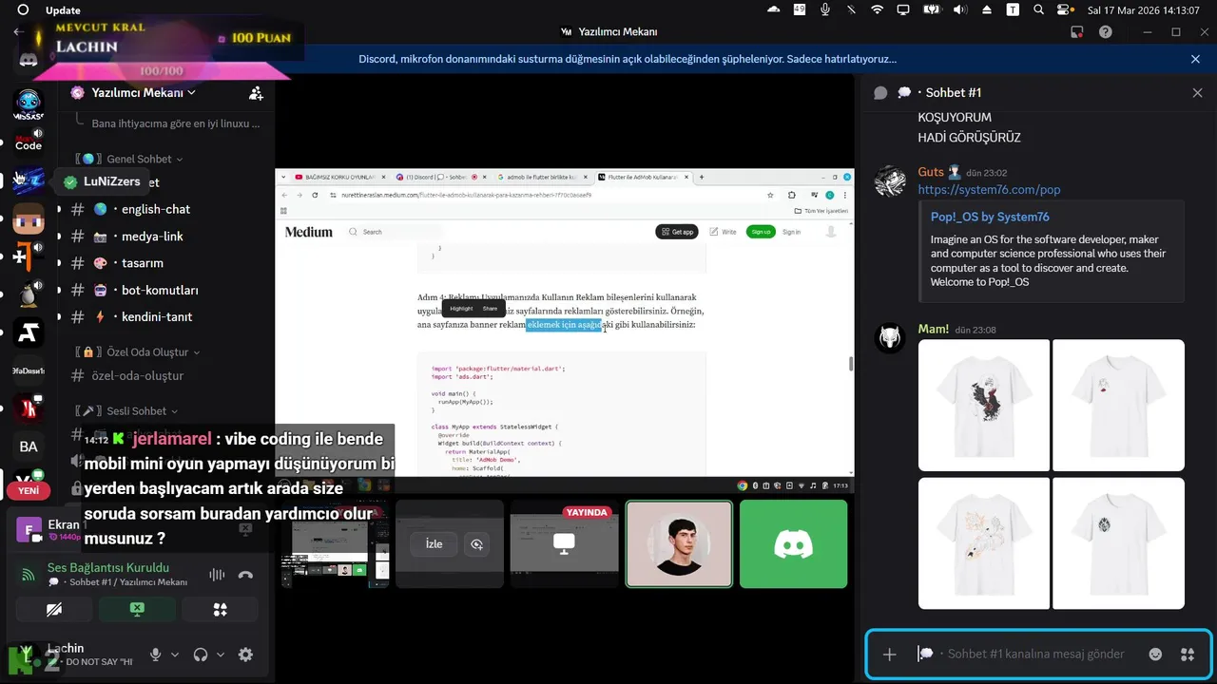Stop the screen share stream

(x=137, y=609)
